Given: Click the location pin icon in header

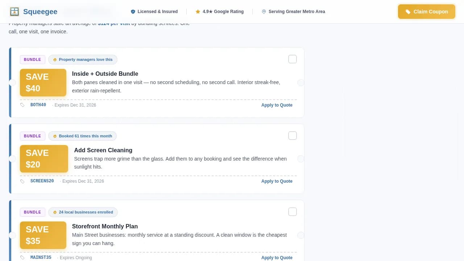Looking at the screenshot, I should tap(264, 12).
